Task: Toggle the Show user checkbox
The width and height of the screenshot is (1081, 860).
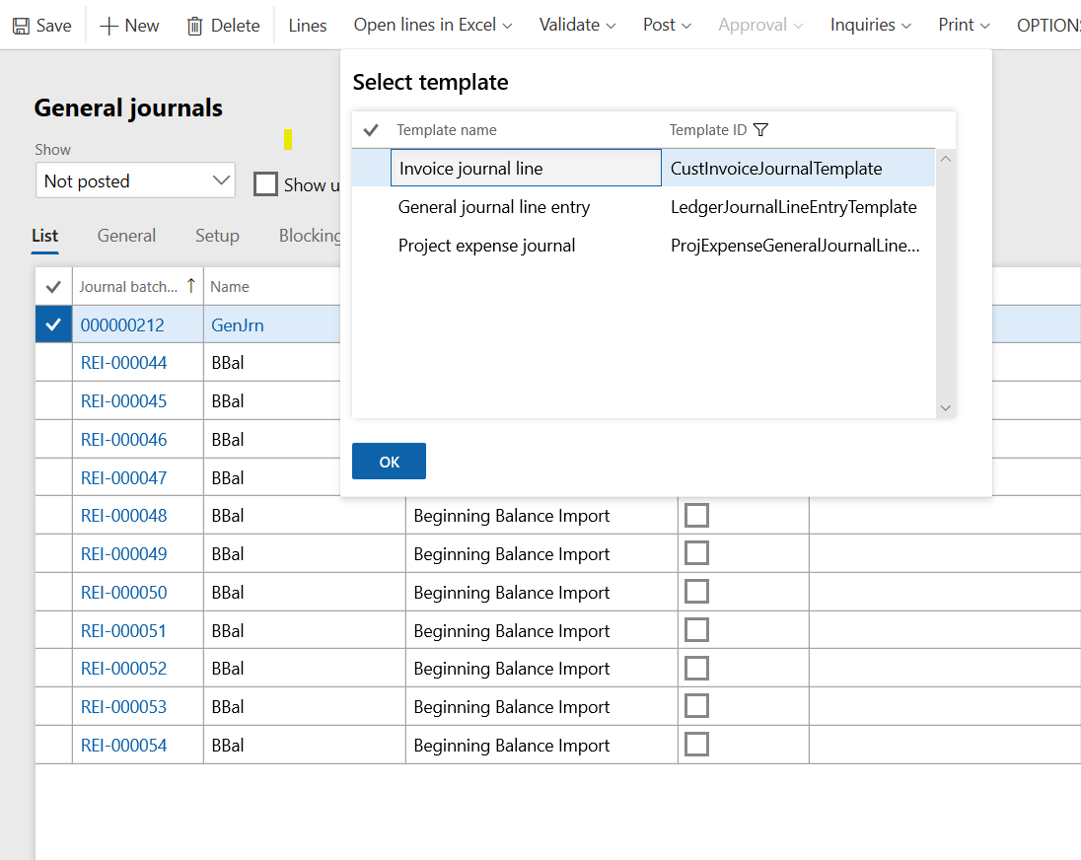Action: tap(264, 184)
